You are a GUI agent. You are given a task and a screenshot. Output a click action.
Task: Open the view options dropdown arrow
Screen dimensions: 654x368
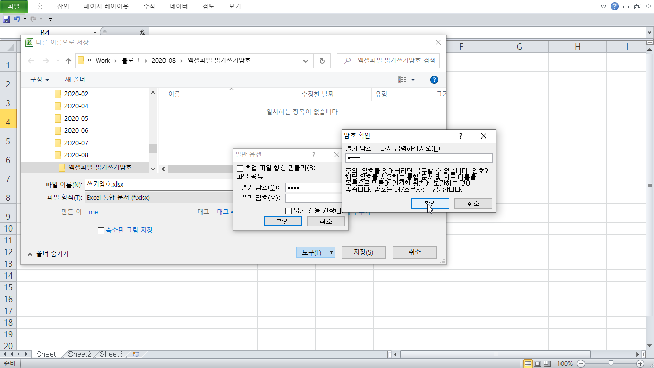click(x=413, y=80)
